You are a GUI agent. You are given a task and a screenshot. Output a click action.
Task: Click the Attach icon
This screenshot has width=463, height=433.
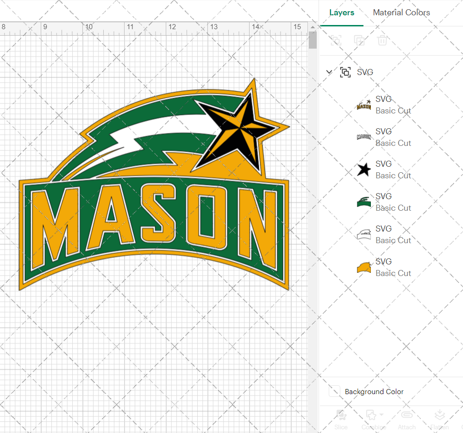coord(407,415)
